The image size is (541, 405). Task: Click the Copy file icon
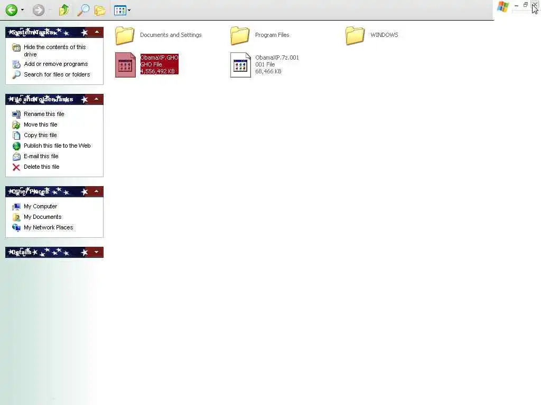[16, 136]
